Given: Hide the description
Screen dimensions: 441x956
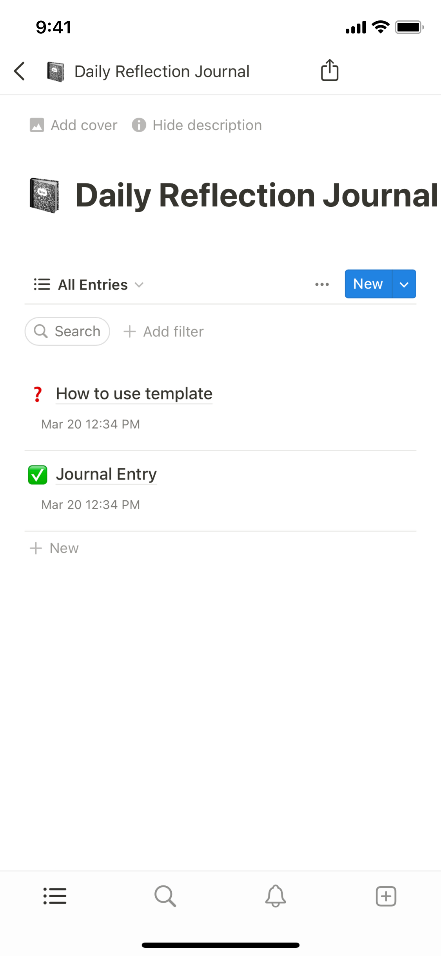Looking at the screenshot, I should tap(197, 125).
